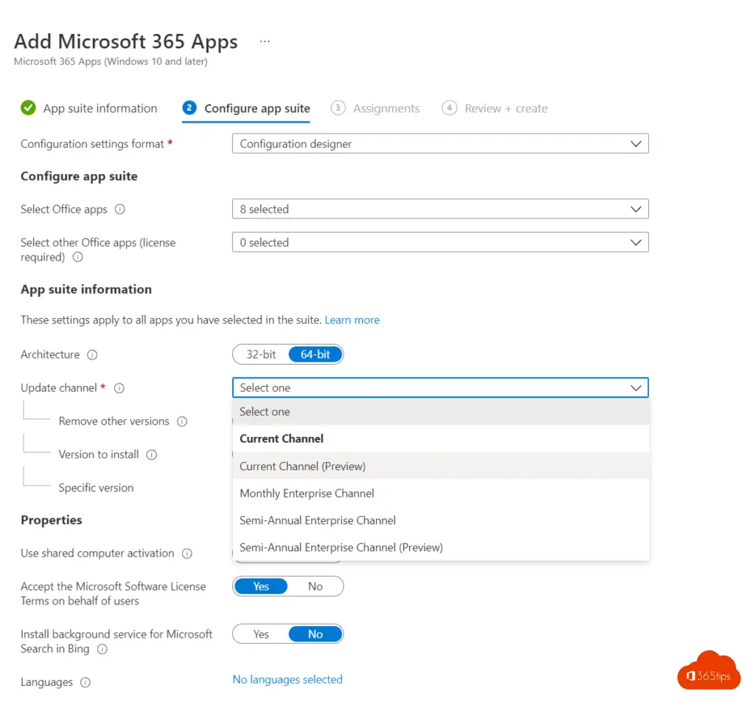Click info icon for Remove other versions
The height and width of the screenshot is (716, 755).
point(182,421)
